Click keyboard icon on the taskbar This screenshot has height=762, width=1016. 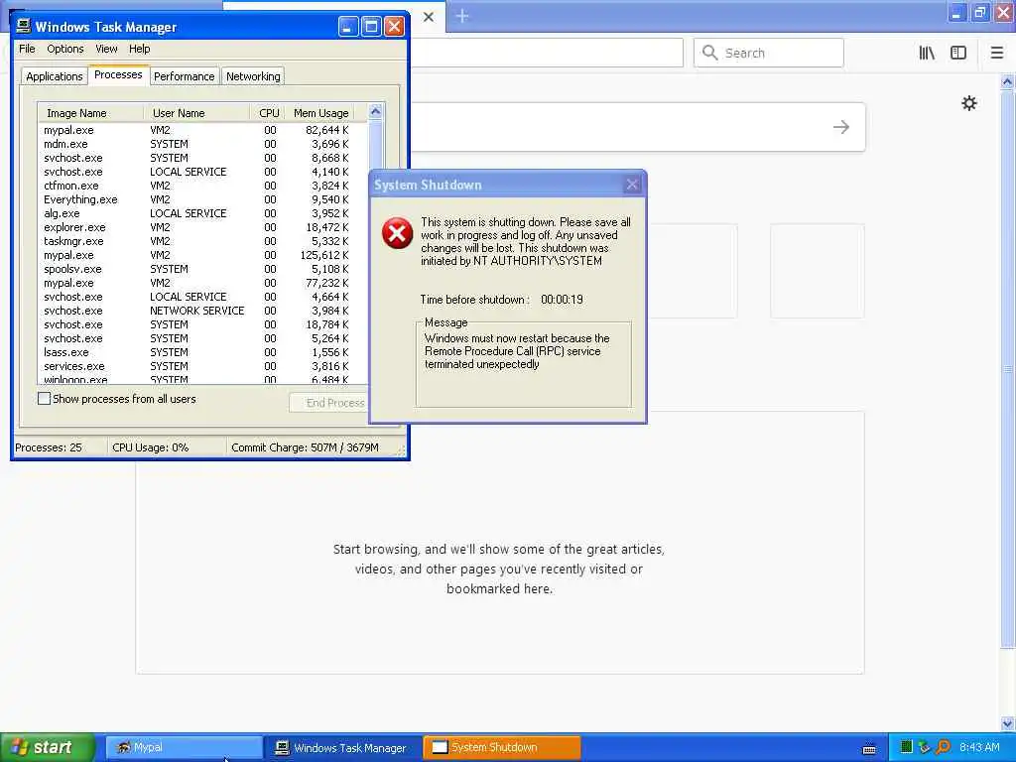click(x=869, y=749)
